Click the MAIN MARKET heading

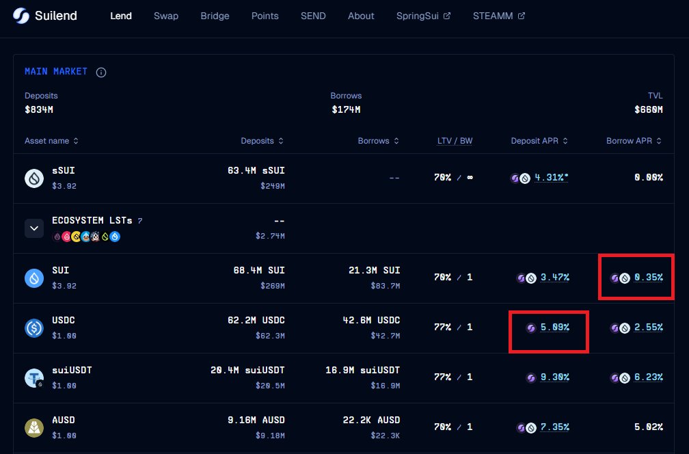56,71
